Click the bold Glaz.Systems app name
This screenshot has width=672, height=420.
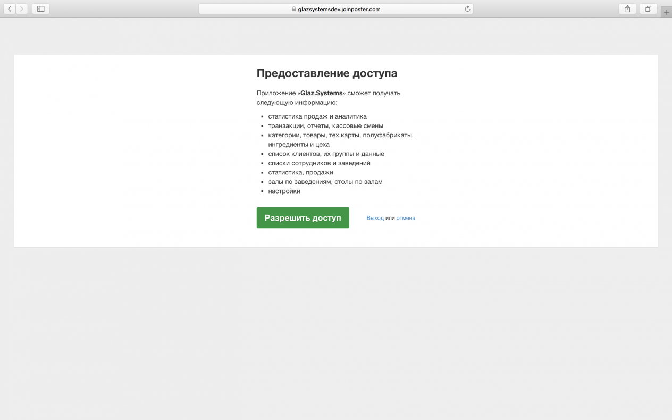(x=322, y=93)
